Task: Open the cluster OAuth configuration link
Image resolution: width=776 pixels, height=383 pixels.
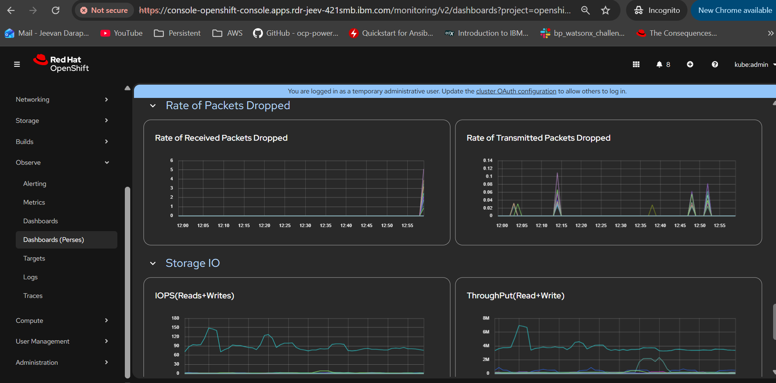Action: pos(516,91)
